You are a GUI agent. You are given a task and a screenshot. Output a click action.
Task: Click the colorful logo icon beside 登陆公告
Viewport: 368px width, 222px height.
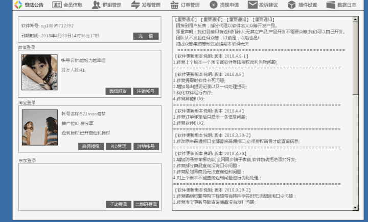tap(18, 5)
